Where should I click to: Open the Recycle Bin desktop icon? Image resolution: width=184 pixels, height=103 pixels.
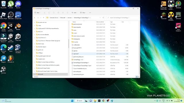[x=3, y=5]
